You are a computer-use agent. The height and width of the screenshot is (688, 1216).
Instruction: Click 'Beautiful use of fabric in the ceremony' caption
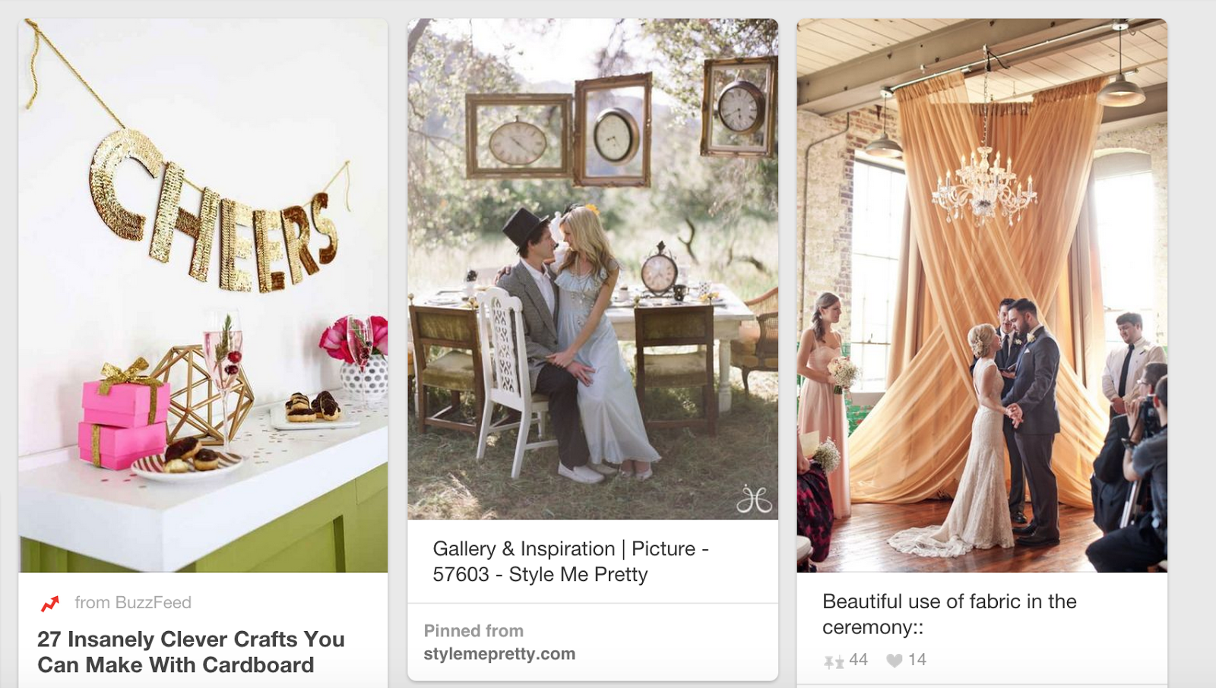(949, 614)
